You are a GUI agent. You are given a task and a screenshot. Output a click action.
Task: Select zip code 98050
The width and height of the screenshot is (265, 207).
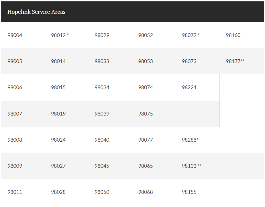point(102,192)
